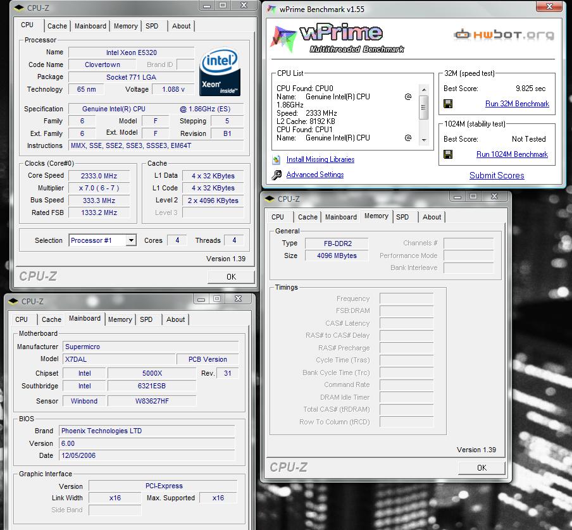
Task: Click the Code Name value Clovertown
Action: [x=102, y=65]
